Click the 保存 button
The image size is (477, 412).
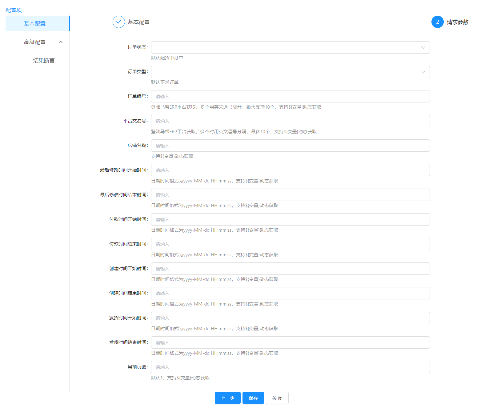(x=253, y=398)
